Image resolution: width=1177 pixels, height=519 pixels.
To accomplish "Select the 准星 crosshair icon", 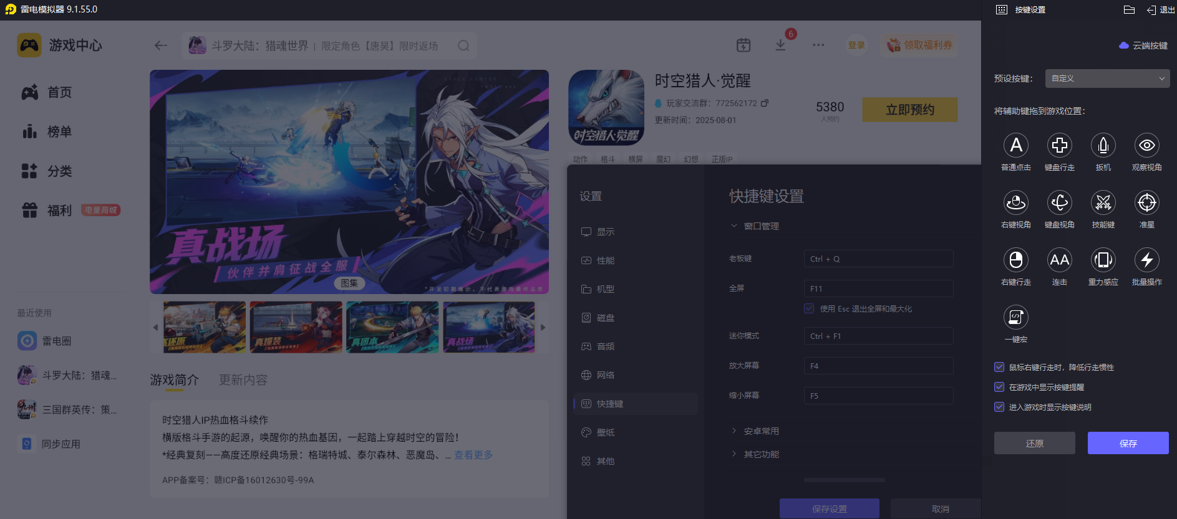I will pos(1146,202).
